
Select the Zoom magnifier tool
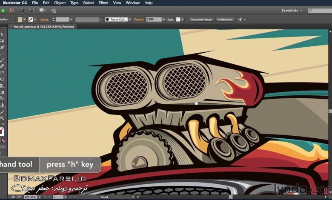tap(2, 118)
